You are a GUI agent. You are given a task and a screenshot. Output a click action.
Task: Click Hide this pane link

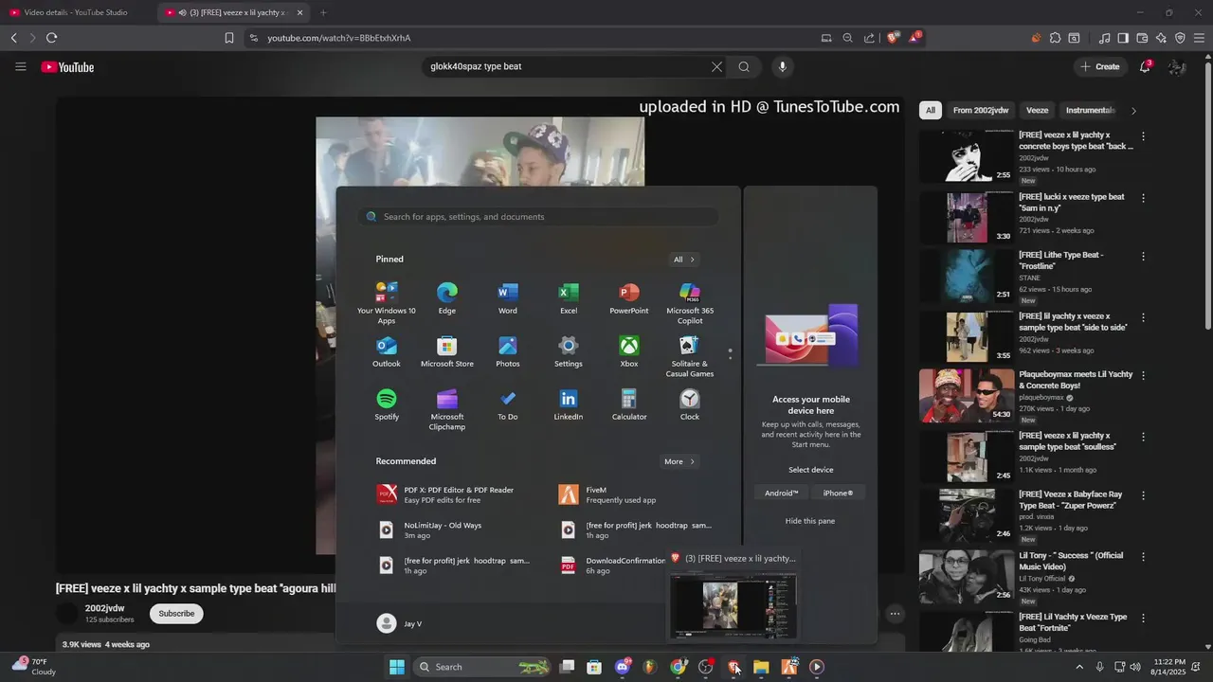810,521
